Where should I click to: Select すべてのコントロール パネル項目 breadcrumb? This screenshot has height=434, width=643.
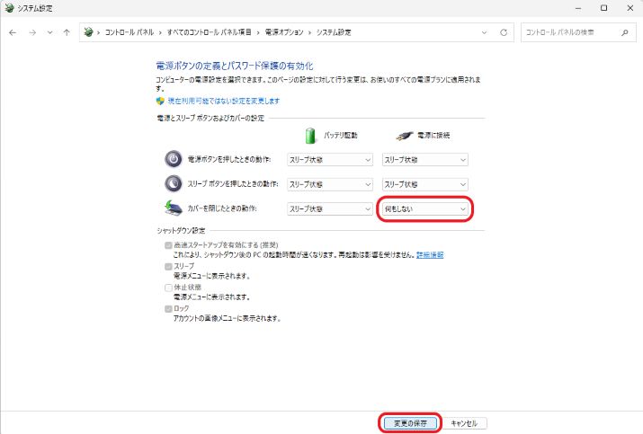point(209,32)
